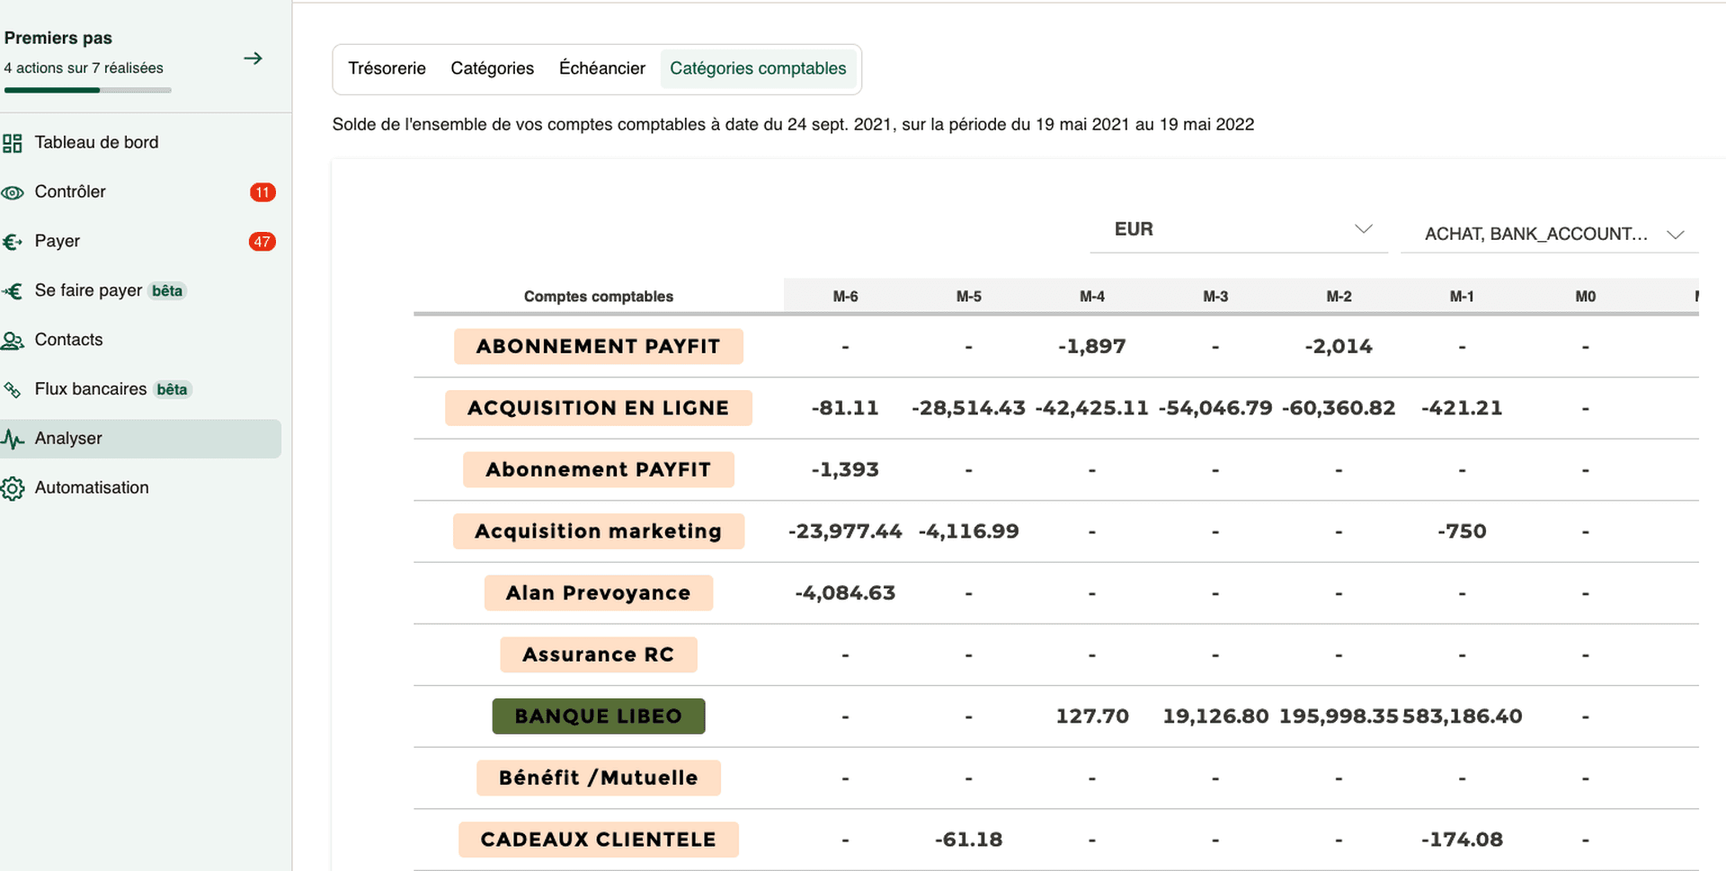Click the M-3 column header
The height and width of the screenshot is (871, 1726).
pyautogui.click(x=1214, y=297)
